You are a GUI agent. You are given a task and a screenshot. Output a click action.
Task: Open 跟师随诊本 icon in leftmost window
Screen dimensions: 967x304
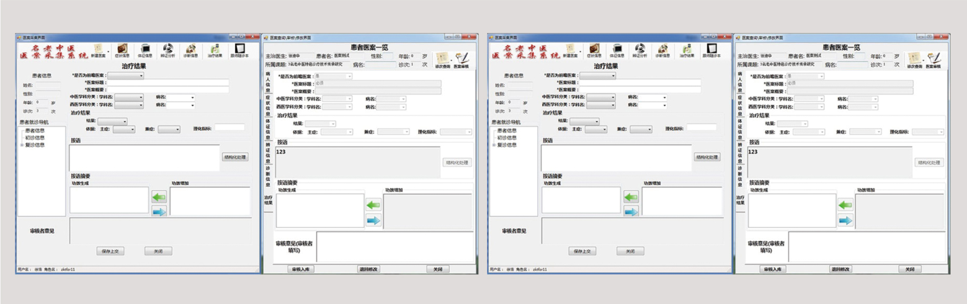[240, 50]
